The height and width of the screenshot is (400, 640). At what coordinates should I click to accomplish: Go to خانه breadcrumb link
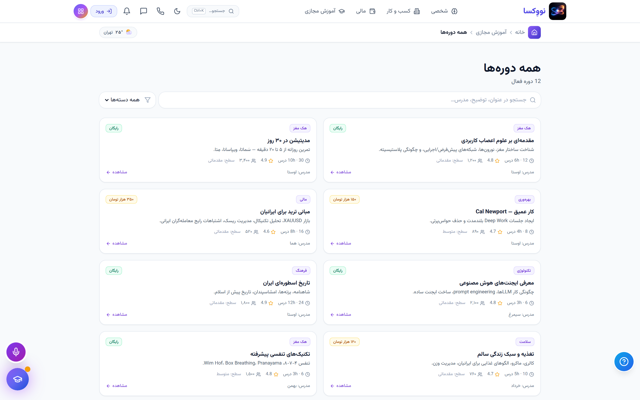click(x=520, y=32)
